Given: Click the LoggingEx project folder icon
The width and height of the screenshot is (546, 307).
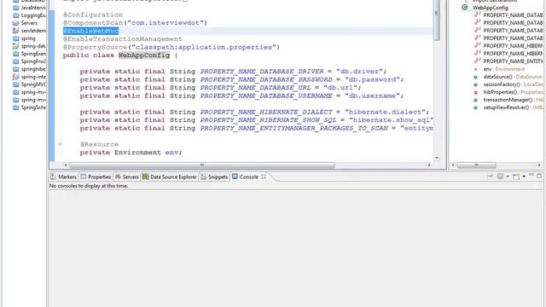Looking at the screenshot, I should click(x=15, y=15).
